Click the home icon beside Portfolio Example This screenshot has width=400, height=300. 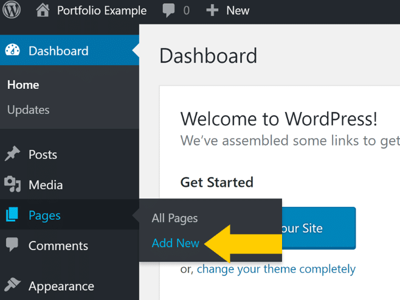(43, 10)
